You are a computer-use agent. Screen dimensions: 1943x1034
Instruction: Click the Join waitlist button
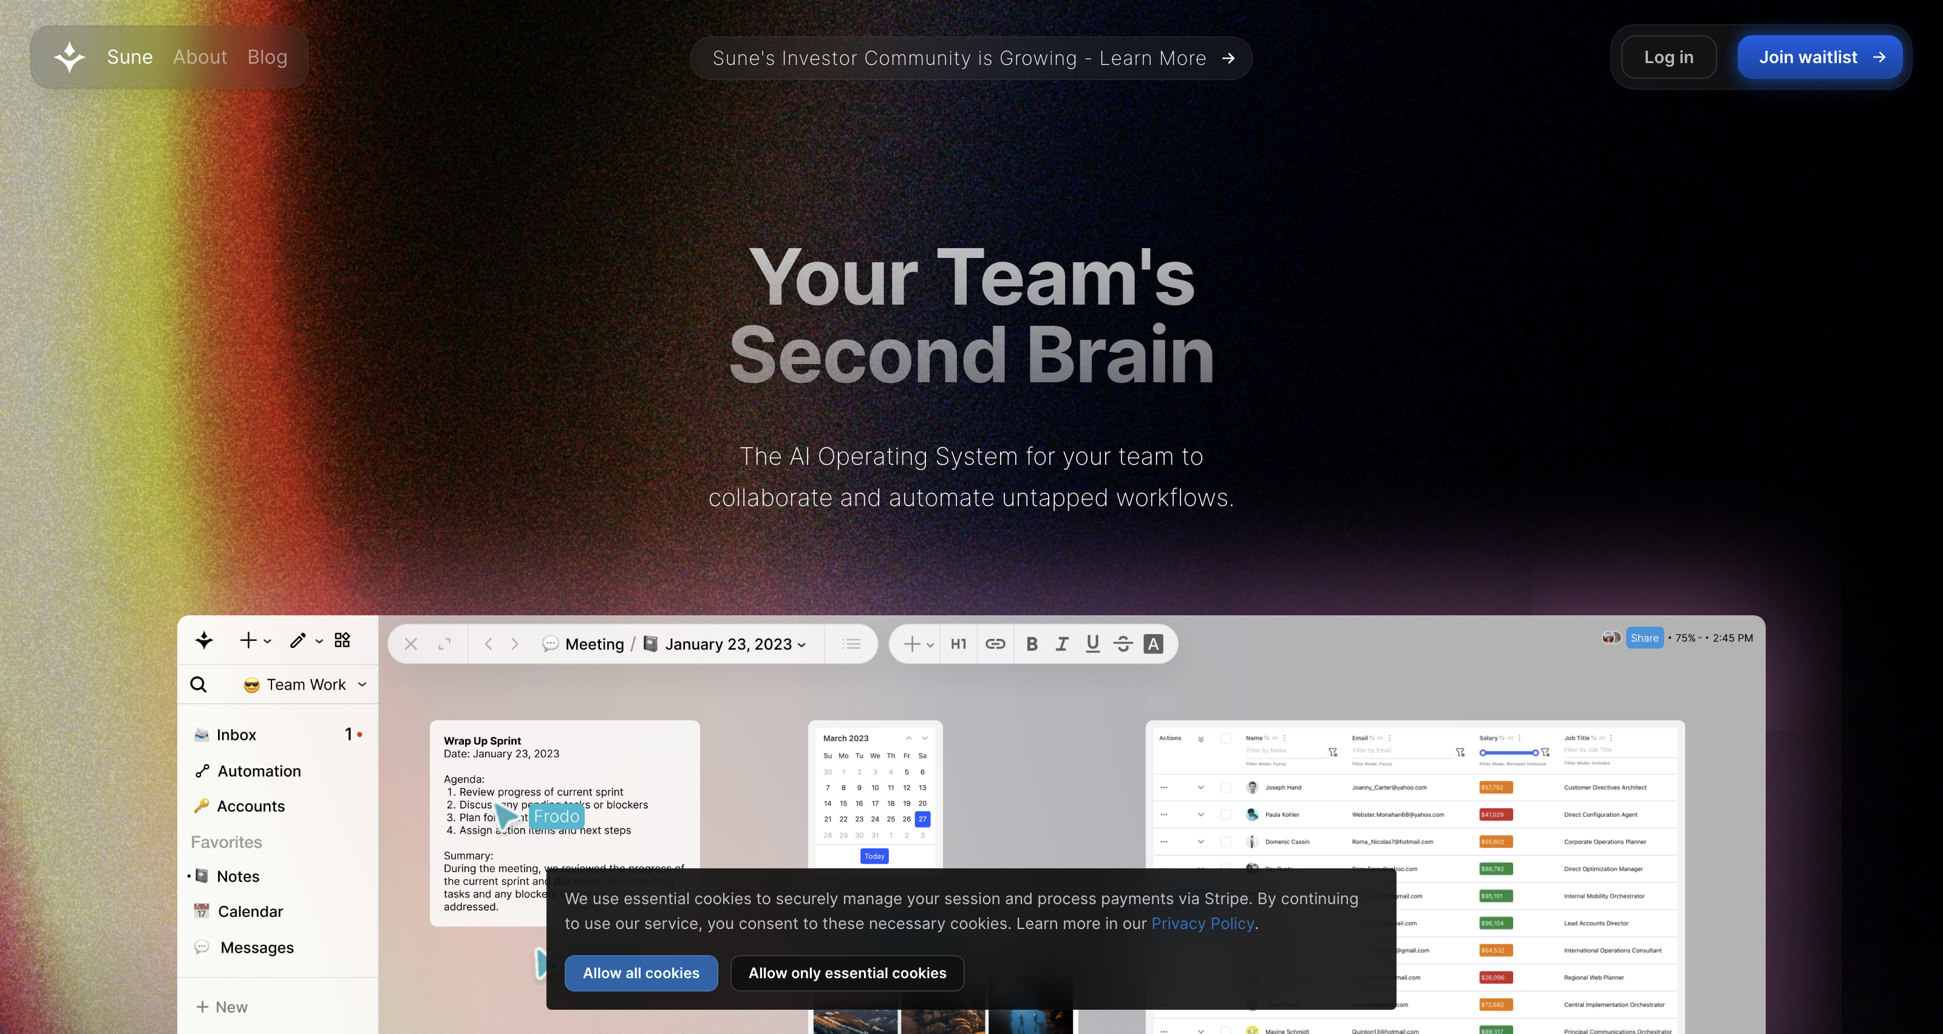tap(1820, 57)
